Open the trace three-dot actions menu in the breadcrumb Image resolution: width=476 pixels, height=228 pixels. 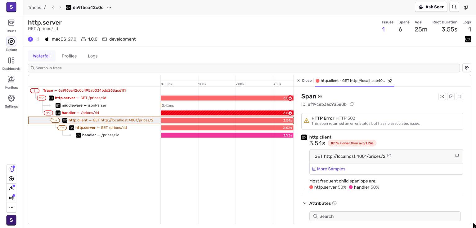pos(109,7)
